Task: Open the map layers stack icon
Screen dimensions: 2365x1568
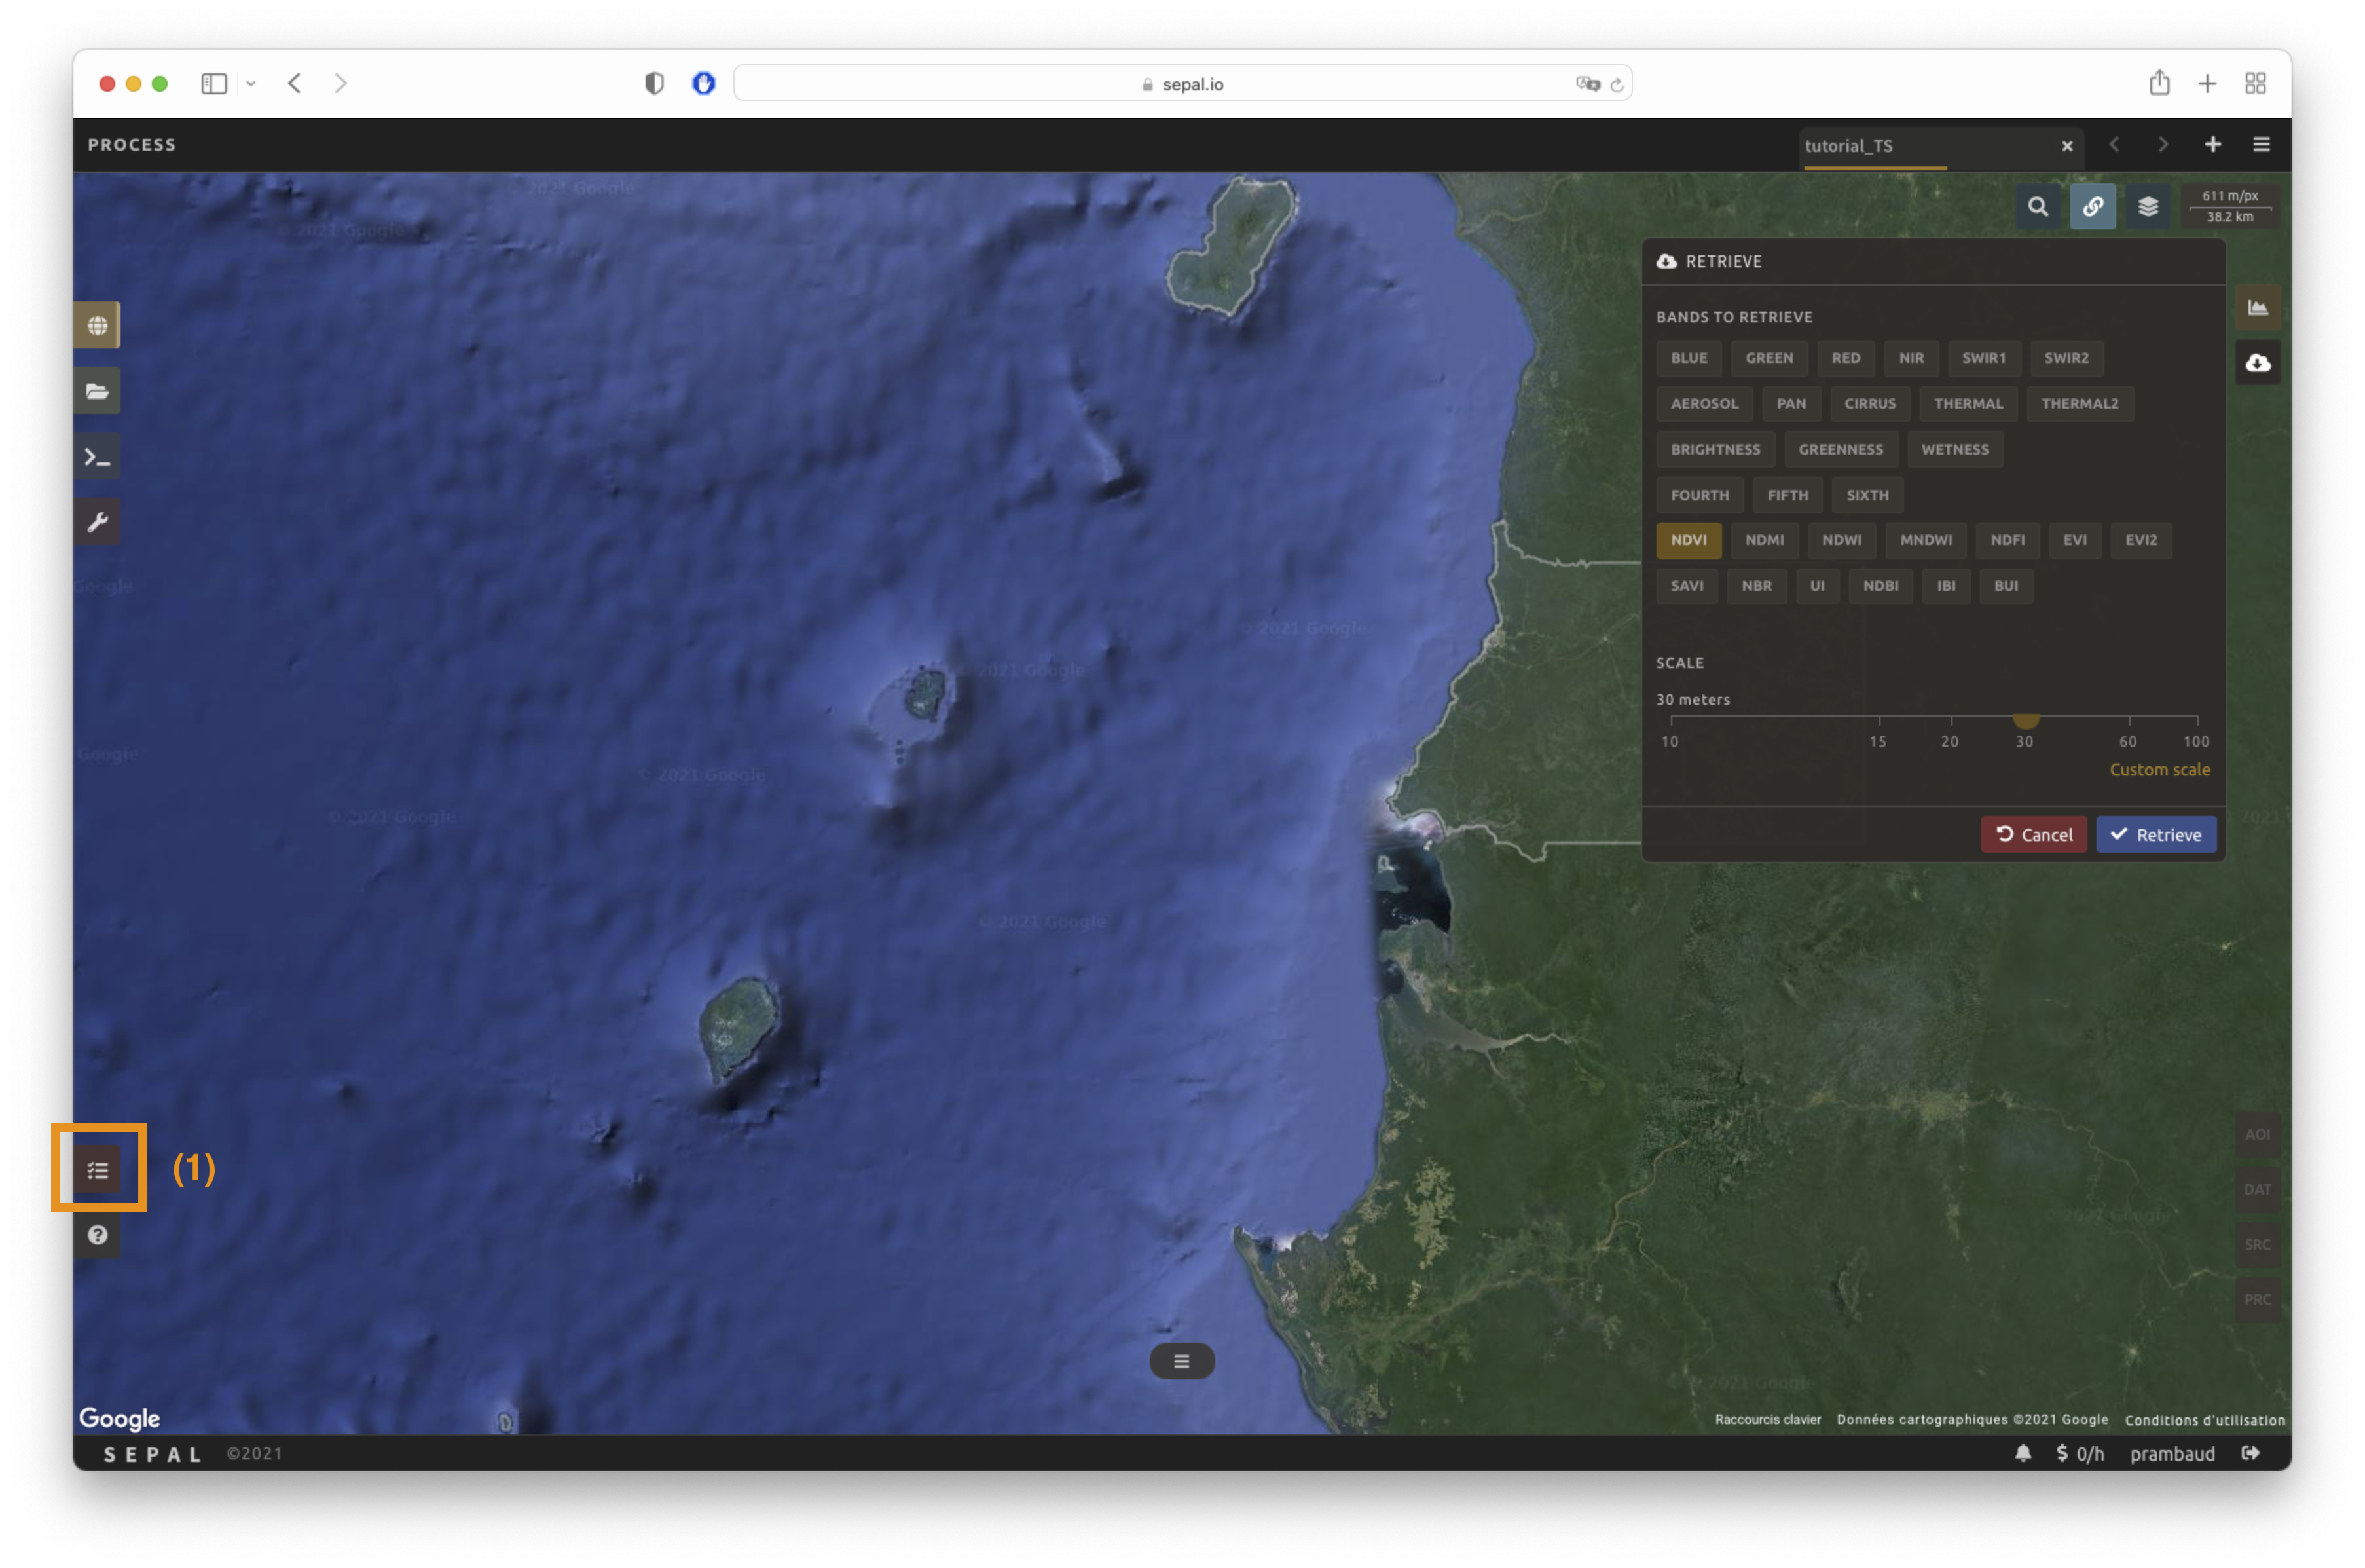Action: click(2147, 207)
